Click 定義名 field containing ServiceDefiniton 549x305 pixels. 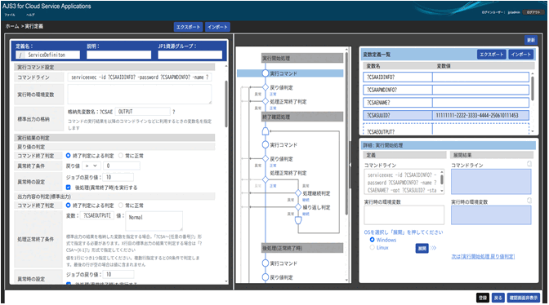(48, 55)
